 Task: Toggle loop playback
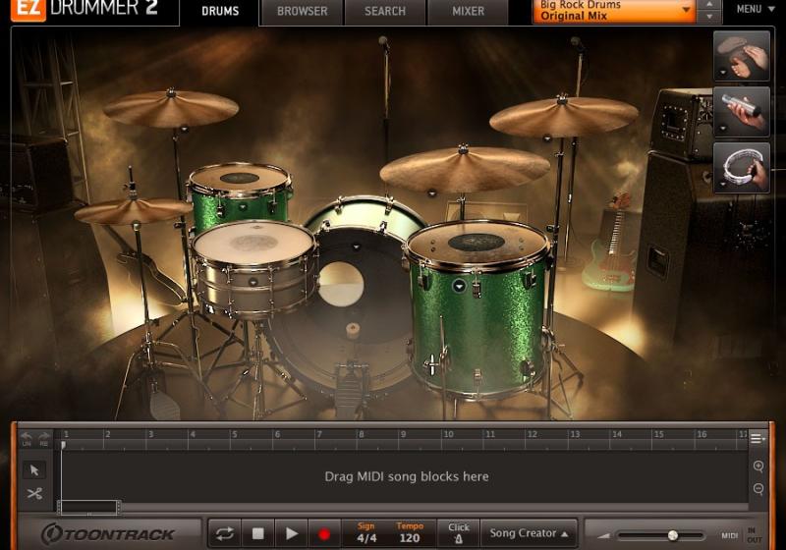[225, 533]
